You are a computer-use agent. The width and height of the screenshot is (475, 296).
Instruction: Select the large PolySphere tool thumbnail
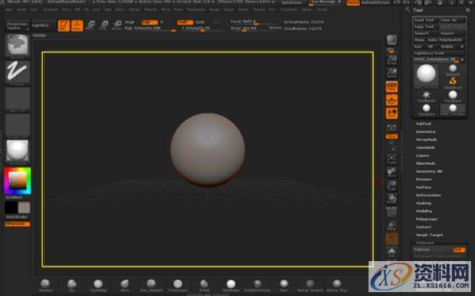pyautogui.click(x=427, y=75)
